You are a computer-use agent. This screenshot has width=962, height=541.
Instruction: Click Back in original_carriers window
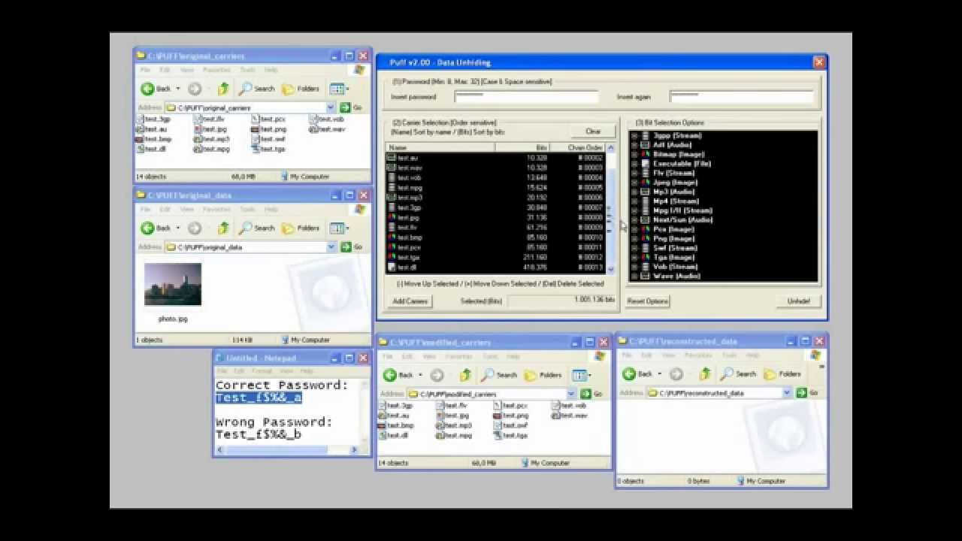click(156, 89)
